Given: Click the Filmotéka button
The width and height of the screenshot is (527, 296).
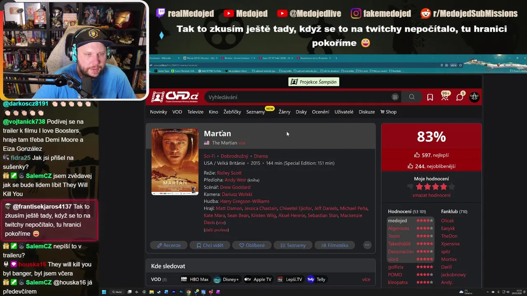Looking at the screenshot, I should point(334,245).
